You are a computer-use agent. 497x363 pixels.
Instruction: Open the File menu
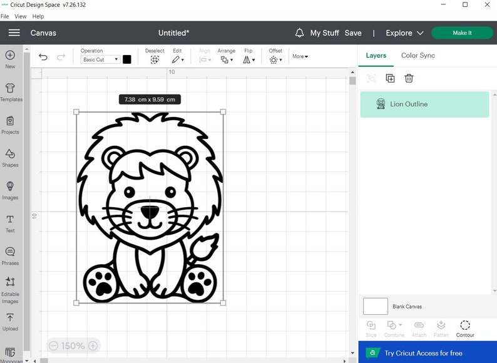coord(4,16)
